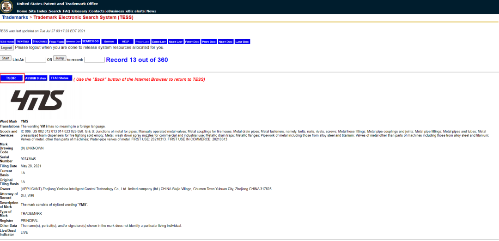Click the Prev List button

(142, 42)
